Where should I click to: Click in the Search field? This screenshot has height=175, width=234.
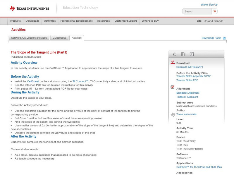click(197, 11)
